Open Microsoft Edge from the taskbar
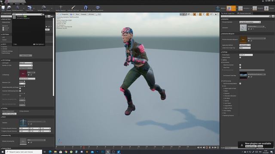Image resolution: width=275 pixels, height=154 pixels. click(50, 152)
